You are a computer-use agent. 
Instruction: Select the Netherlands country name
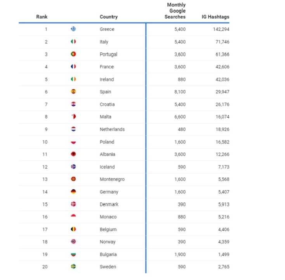[112, 129]
